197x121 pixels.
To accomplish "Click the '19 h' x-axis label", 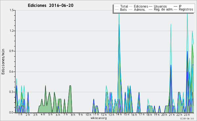I will point(157,114).
